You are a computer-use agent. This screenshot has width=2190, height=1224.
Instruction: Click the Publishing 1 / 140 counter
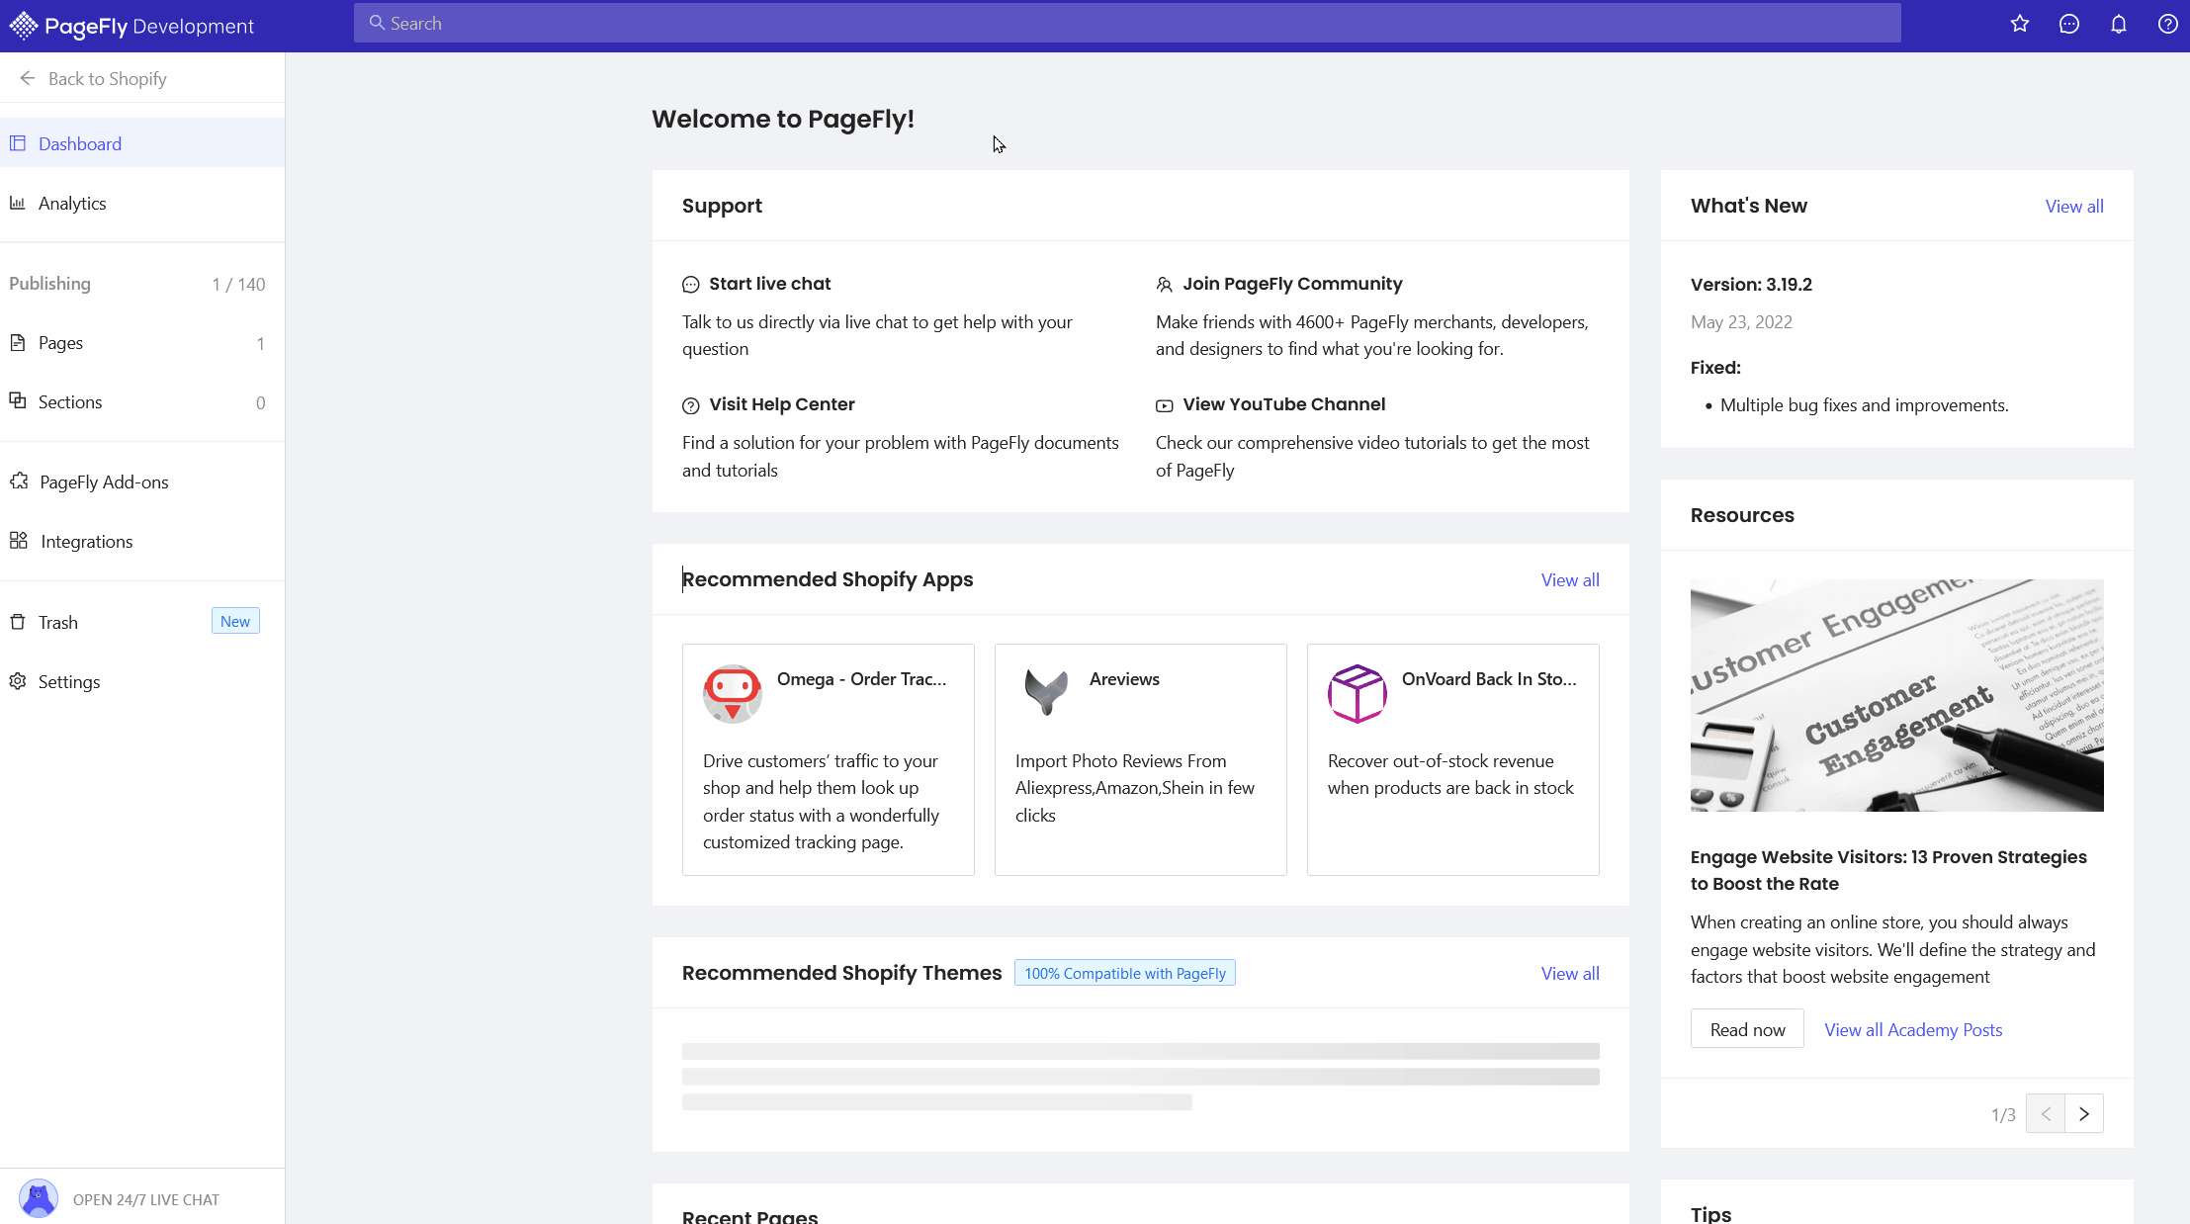point(238,284)
